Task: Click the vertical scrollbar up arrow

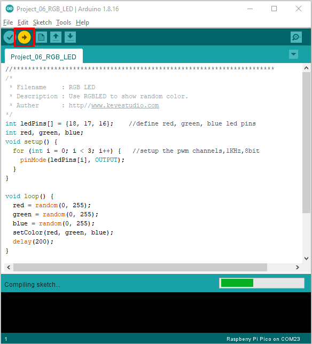Action: point(306,68)
